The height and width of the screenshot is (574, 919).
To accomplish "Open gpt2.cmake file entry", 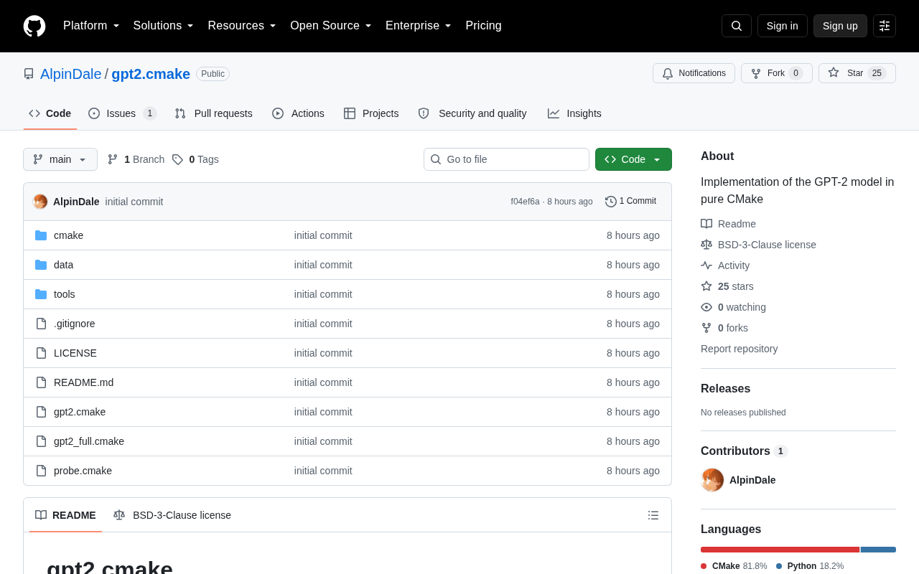I will pos(80,412).
